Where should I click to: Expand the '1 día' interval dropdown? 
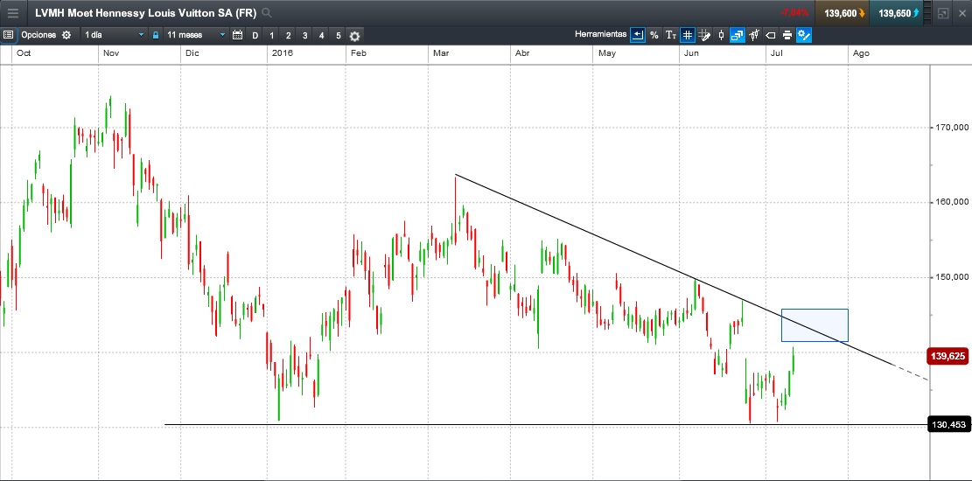pyautogui.click(x=114, y=36)
